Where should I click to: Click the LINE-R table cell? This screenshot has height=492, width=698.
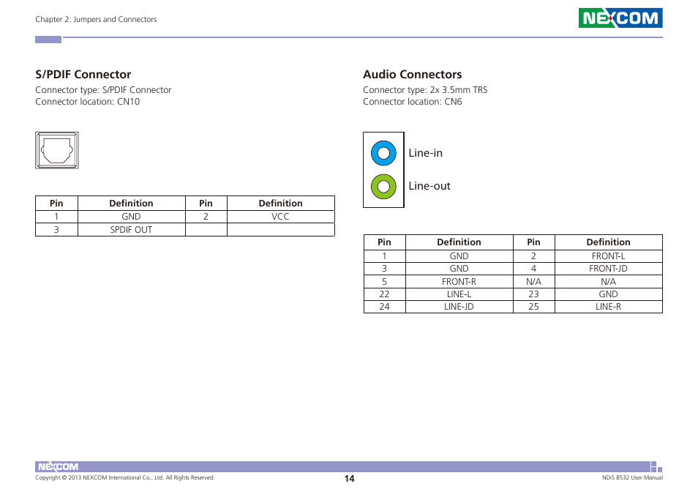(609, 306)
